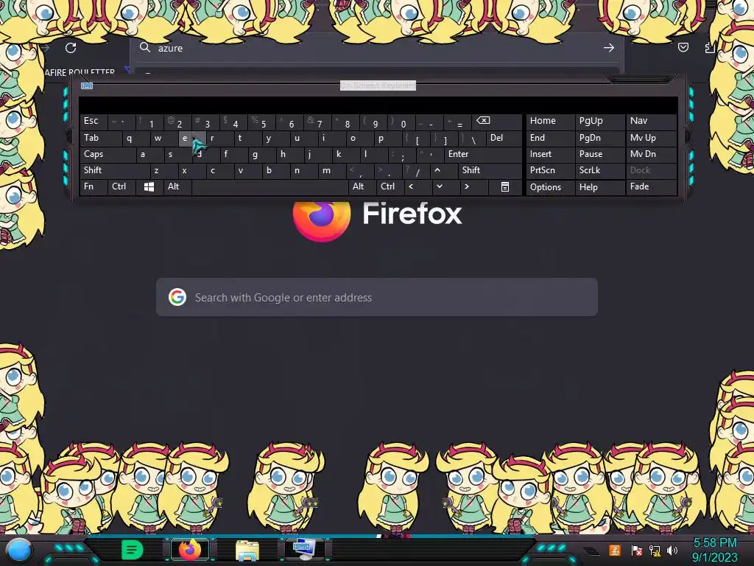Select the On-Screen Keyboard taskbar icon
The width and height of the screenshot is (754, 566).
(304, 550)
